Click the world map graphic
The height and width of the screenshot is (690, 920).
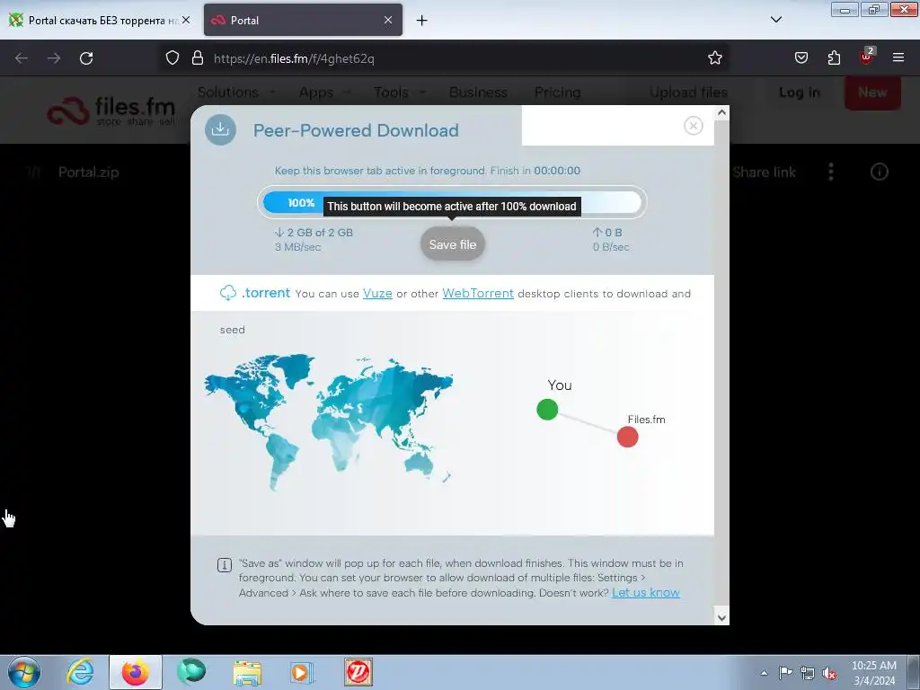tap(329, 421)
